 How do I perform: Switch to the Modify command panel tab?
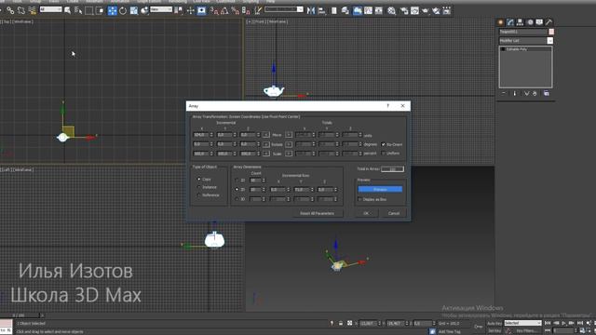(x=510, y=22)
